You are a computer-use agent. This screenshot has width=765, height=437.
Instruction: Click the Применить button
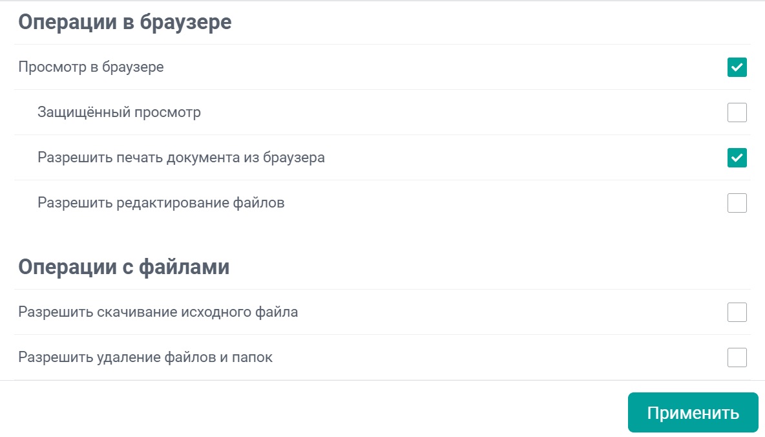point(693,412)
